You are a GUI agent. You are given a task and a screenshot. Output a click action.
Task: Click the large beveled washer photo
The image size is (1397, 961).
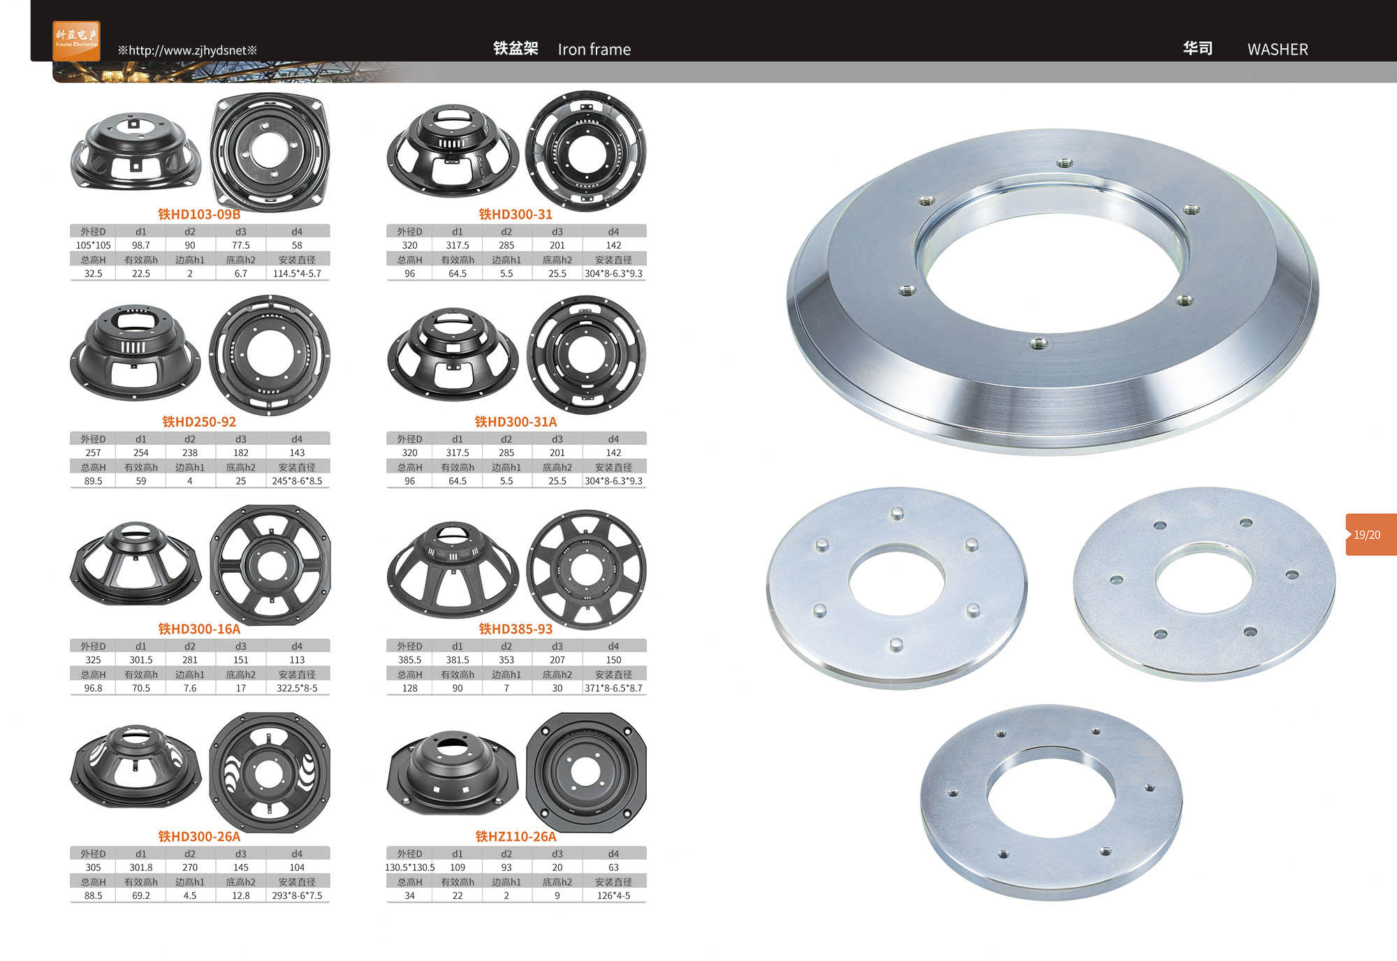1053,291
